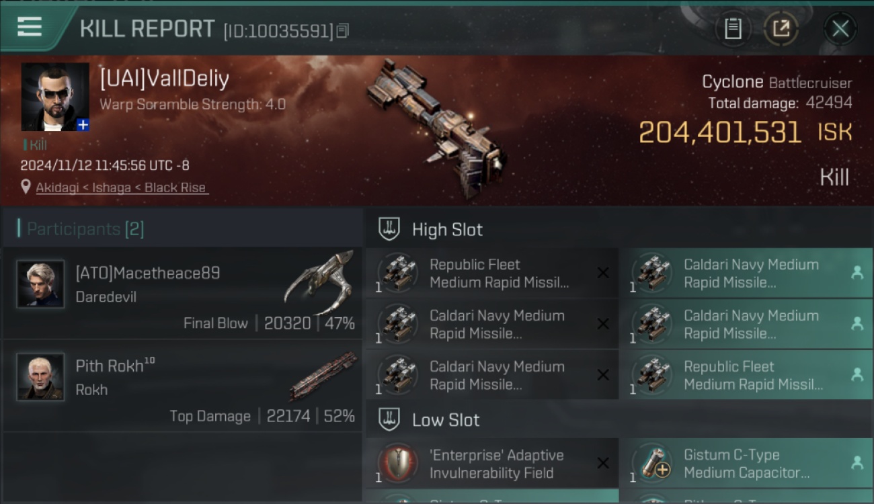Add VallDeliy as contact via plus badge
The image size is (874, 504).
point(83,124)
